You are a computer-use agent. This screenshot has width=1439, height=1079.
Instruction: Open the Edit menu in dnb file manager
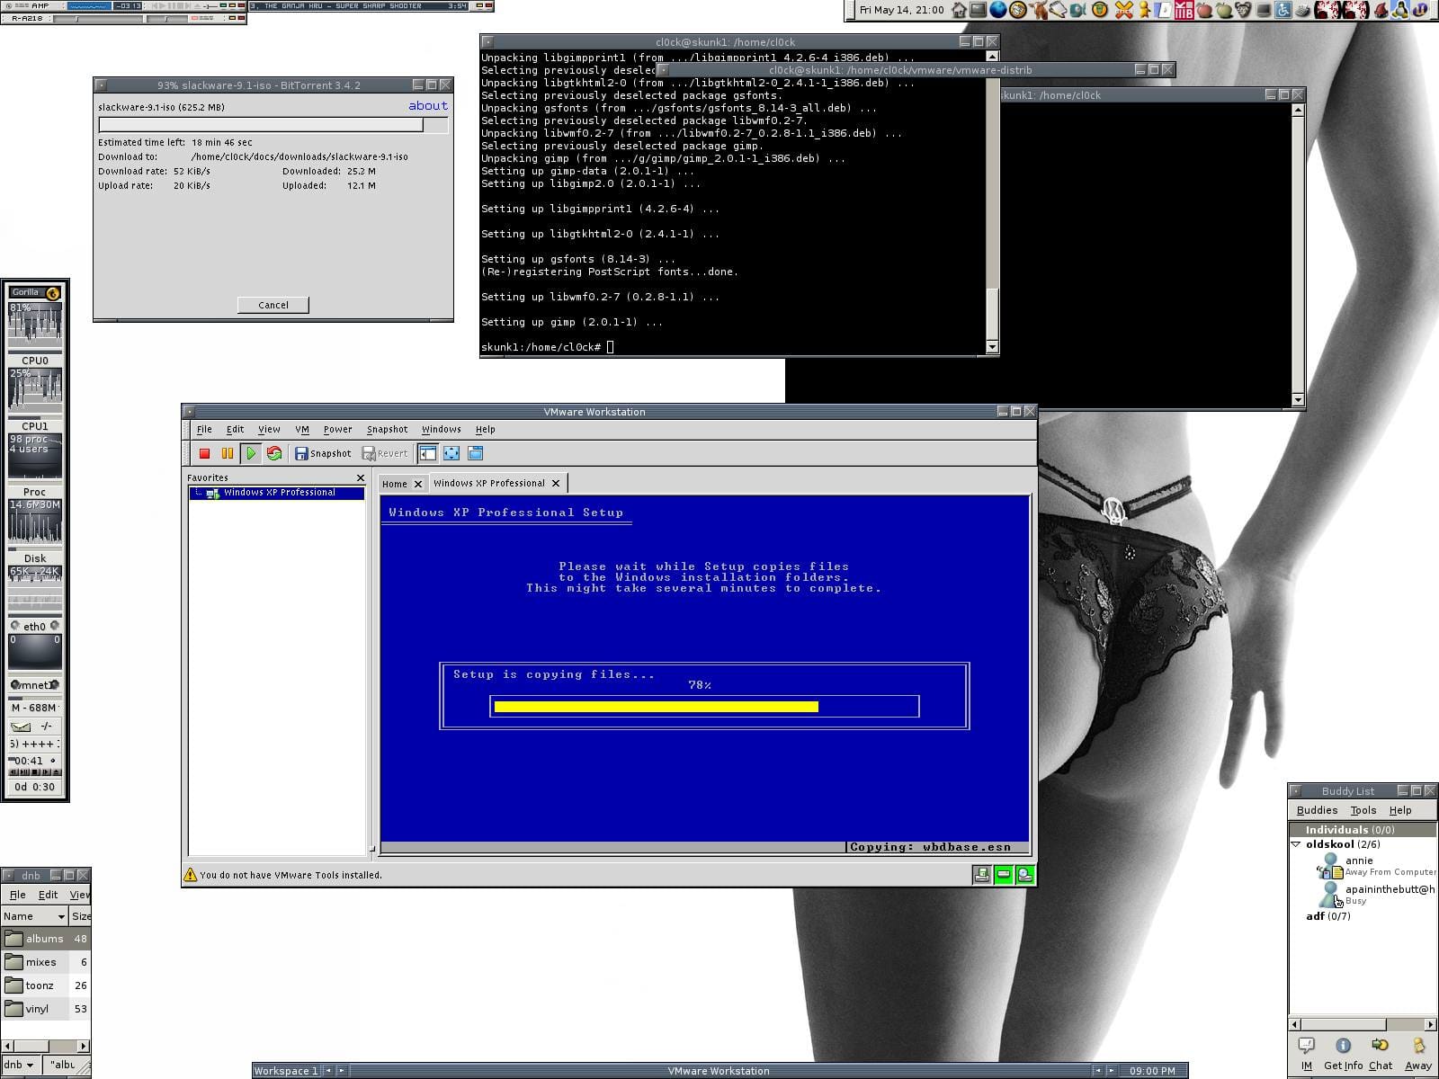(x=48, y=895)
